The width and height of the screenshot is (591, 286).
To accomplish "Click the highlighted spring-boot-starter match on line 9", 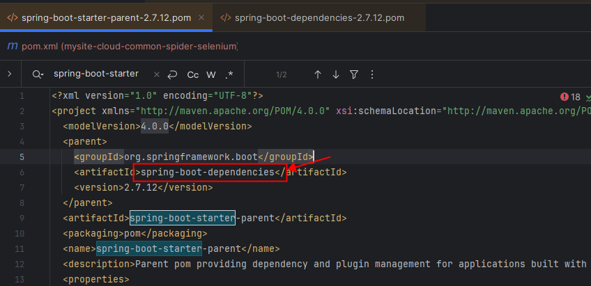I will click(183, 218).
